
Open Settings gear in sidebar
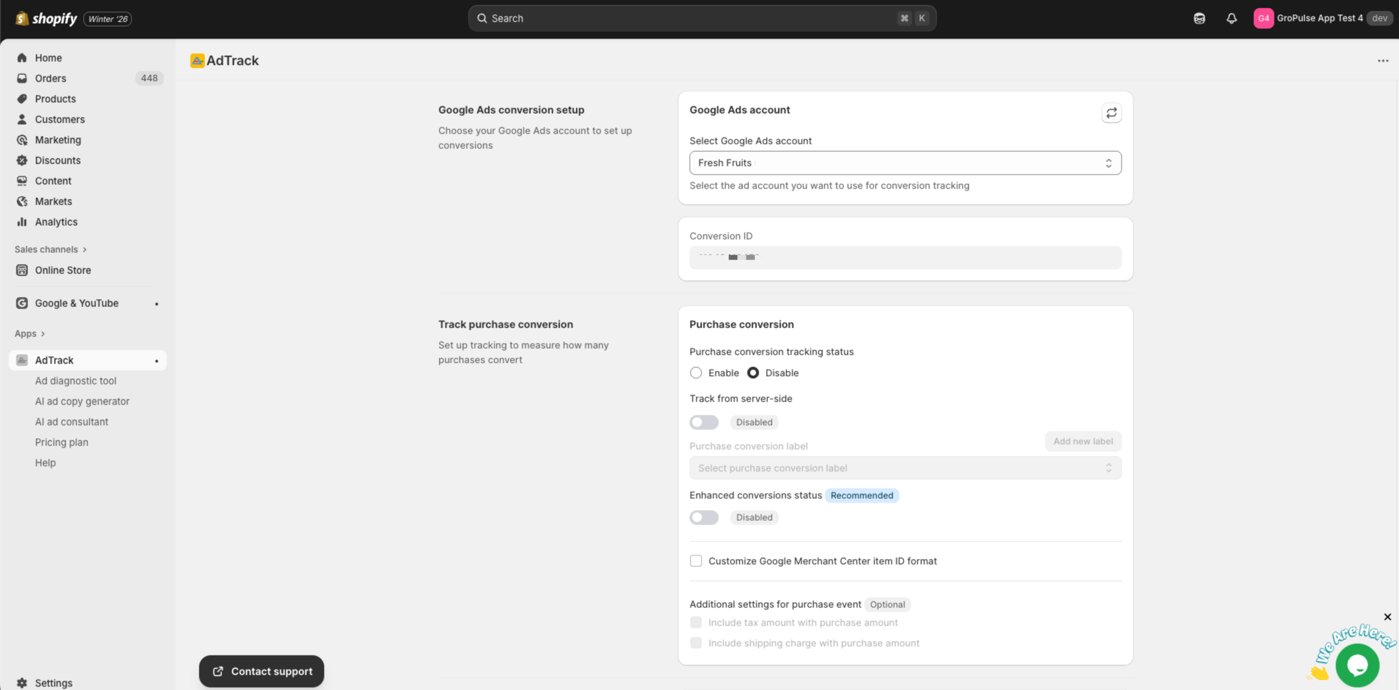(x=22, y=682)
